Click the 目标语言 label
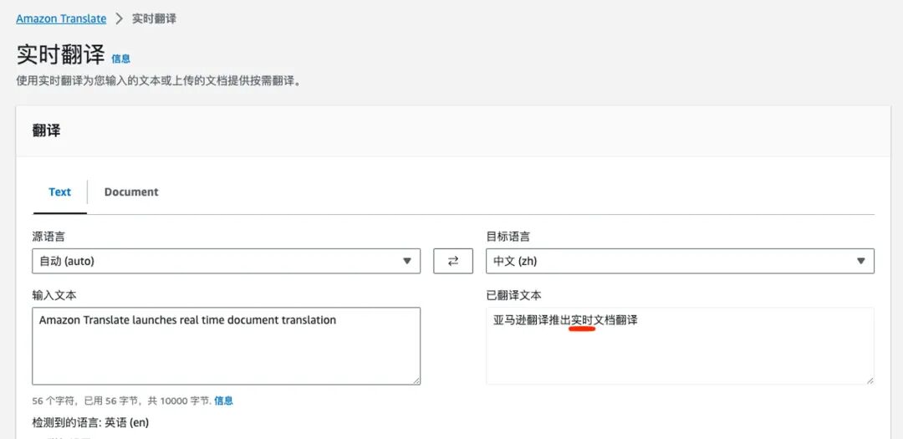Image resolution: width=903 pixels, height=439 pixels. (508, 236)
